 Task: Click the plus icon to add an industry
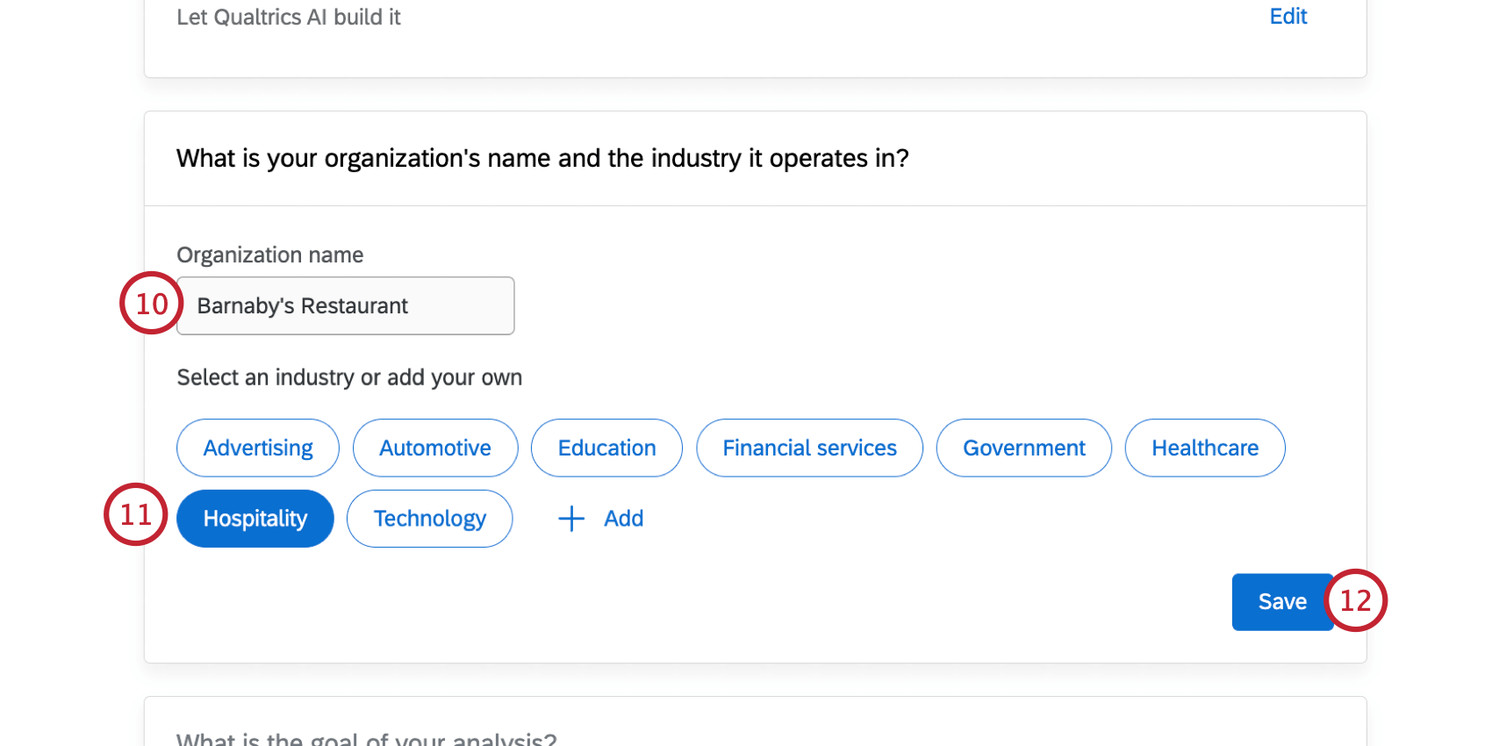click(571, 519)
